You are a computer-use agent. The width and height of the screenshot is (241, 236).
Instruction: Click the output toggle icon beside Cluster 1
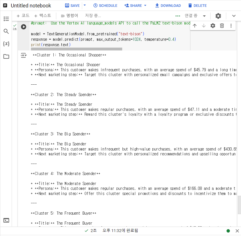(x=24, y=55)
